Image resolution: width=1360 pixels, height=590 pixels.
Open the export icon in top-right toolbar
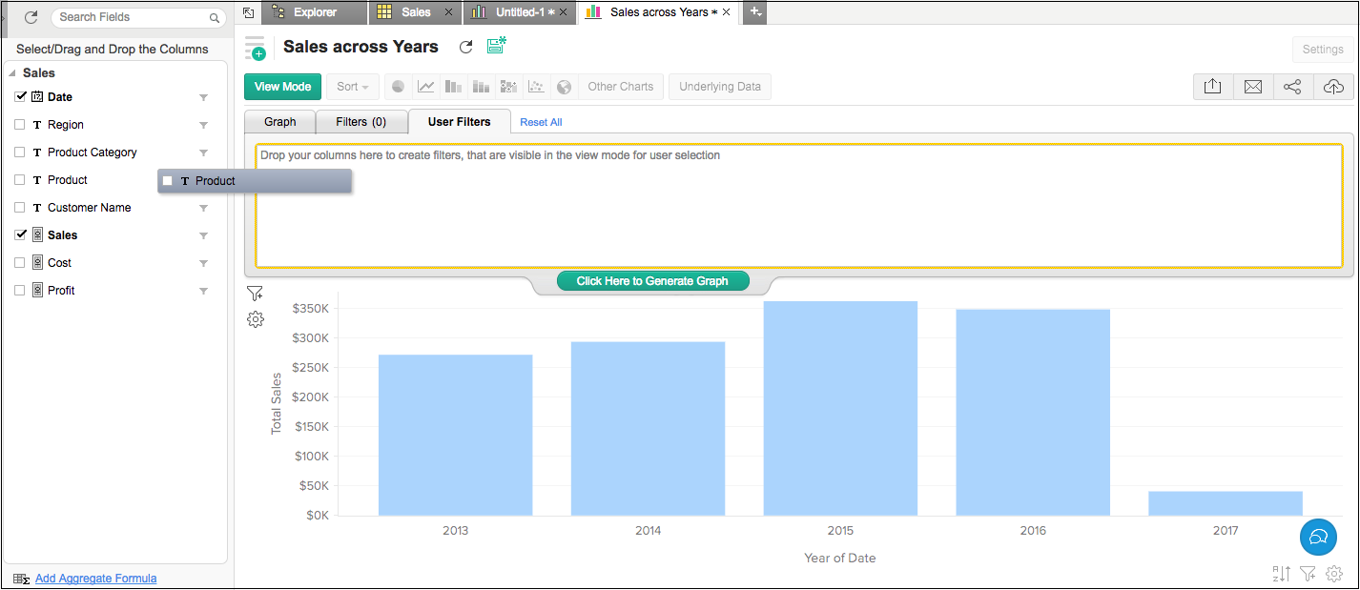pyautogui.click(x=1212, y=87)
